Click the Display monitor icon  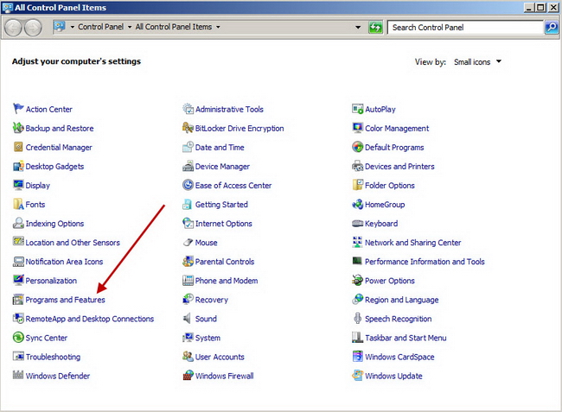[18, 185]
